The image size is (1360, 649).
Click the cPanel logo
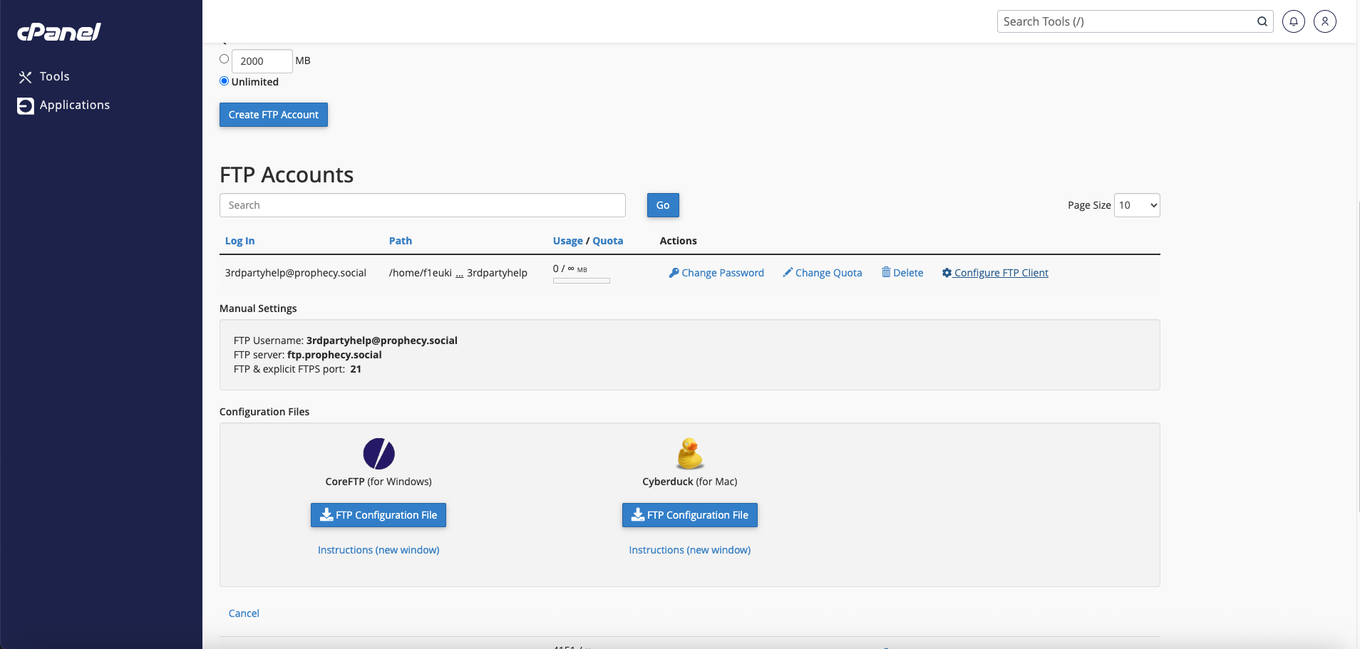pos(59,32)
